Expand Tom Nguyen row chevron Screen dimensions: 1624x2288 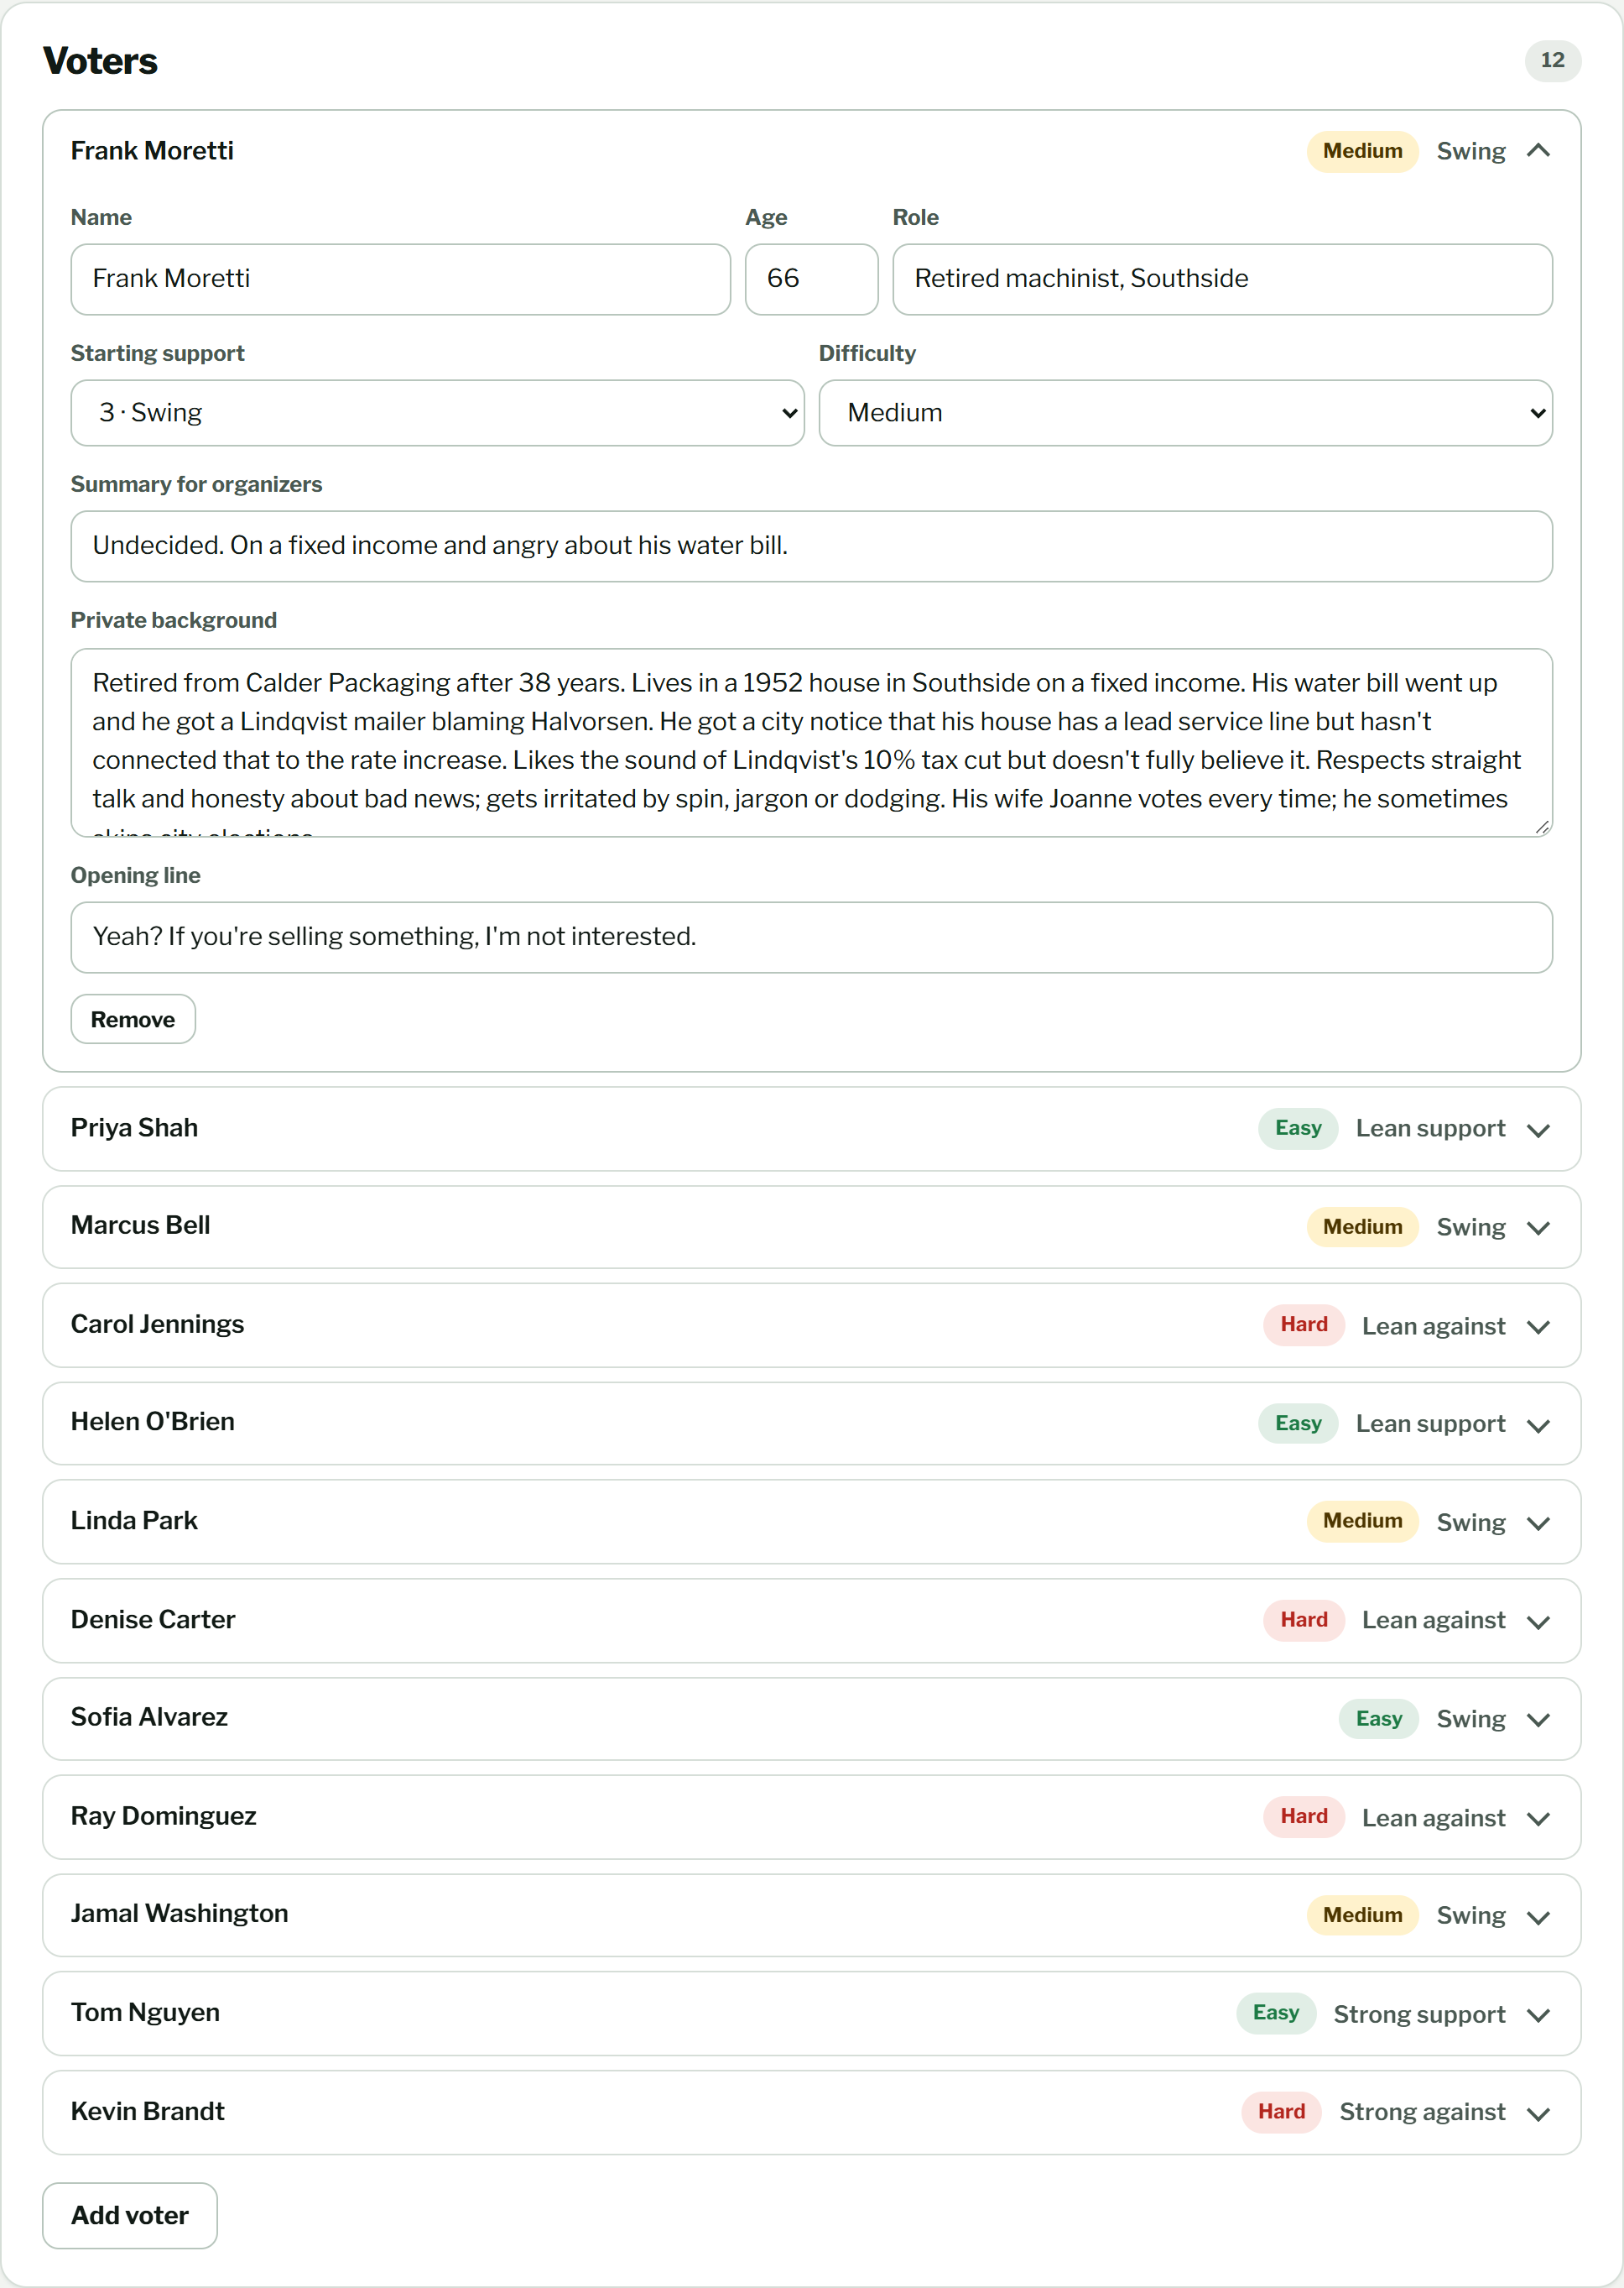pyautogui.click(x=1538, y=2015)
